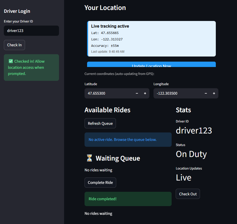This screenshot has width=237, height=224.
Task: Click the 'On Duty' status value
Action: tap(191, 154)
